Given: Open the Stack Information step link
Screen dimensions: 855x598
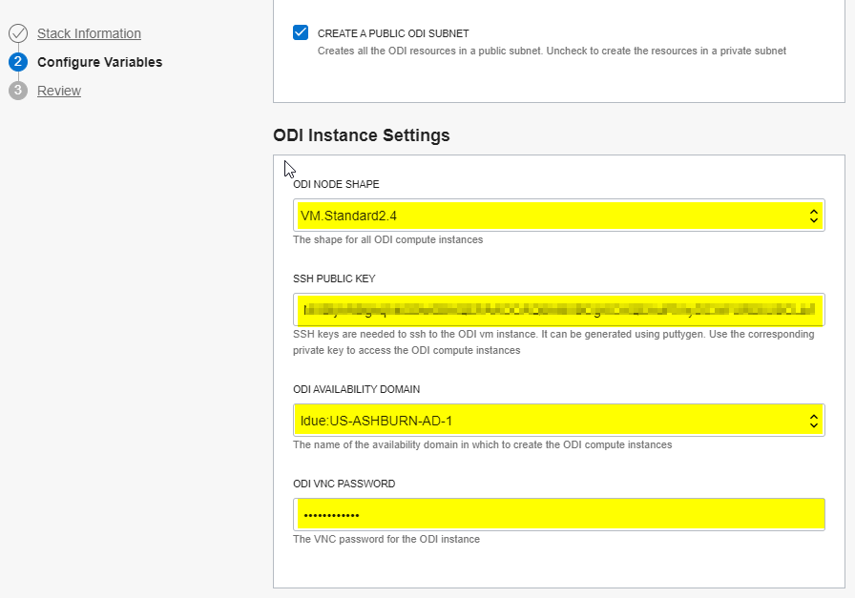Looking at the screenshot, I should (89, 33).
